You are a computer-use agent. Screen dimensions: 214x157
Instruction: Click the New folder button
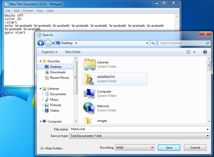[73, 52]
